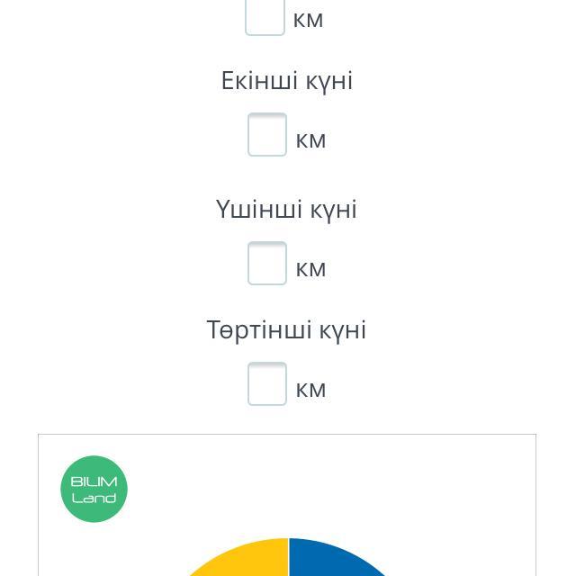Click the word Land in the logo
Image resolution: width=576 pixels, height=576 pixels.
pyautogui.click(x=94, y=498)
